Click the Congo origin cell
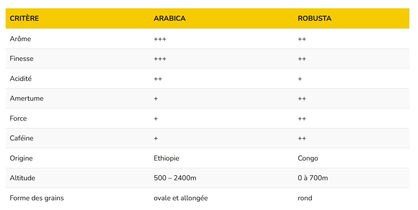 point(308,158)
